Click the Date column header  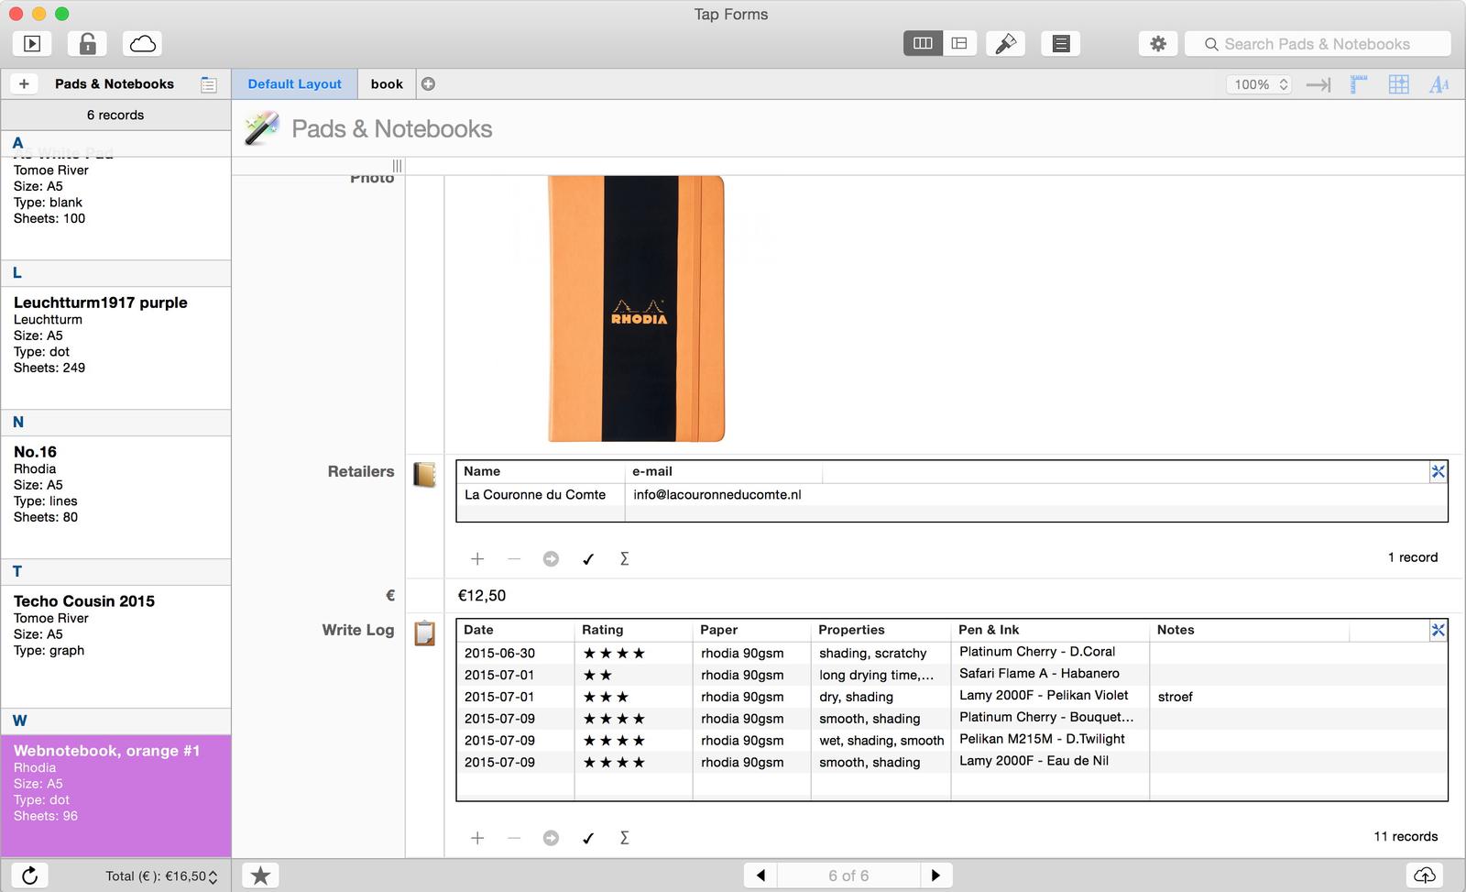point(515,630)
